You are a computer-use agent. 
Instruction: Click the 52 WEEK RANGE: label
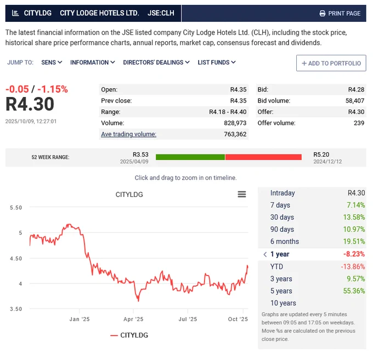(x=50, y=157)
